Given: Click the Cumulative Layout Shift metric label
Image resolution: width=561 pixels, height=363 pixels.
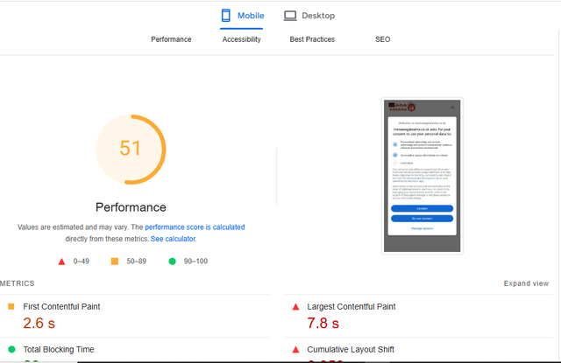Looking at the screenshot, I should pos(351,349).
